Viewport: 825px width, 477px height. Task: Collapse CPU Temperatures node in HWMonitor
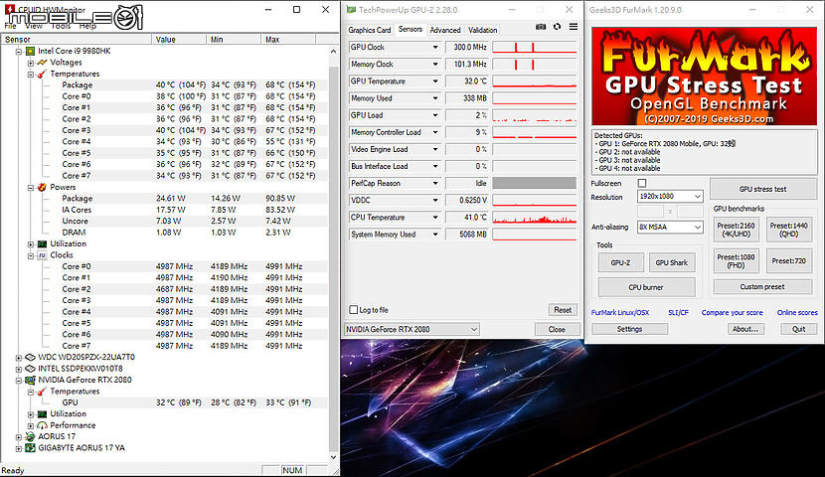(x=31, y=75)
